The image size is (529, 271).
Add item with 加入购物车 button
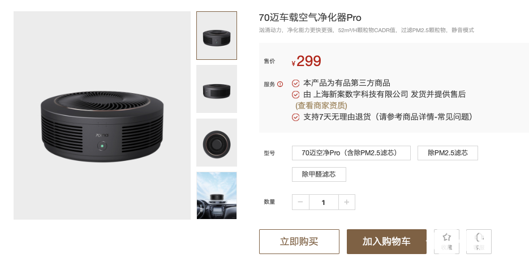386,242
